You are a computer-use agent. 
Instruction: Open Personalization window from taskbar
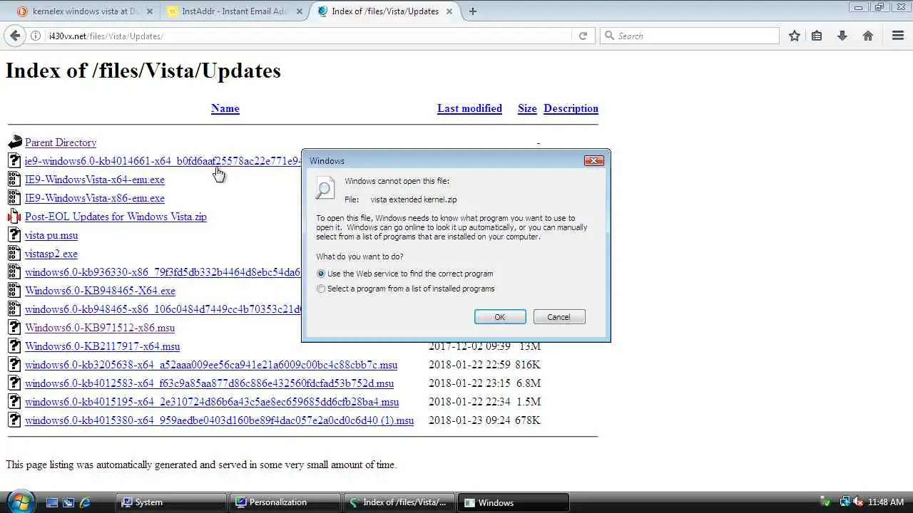point(285,502)
